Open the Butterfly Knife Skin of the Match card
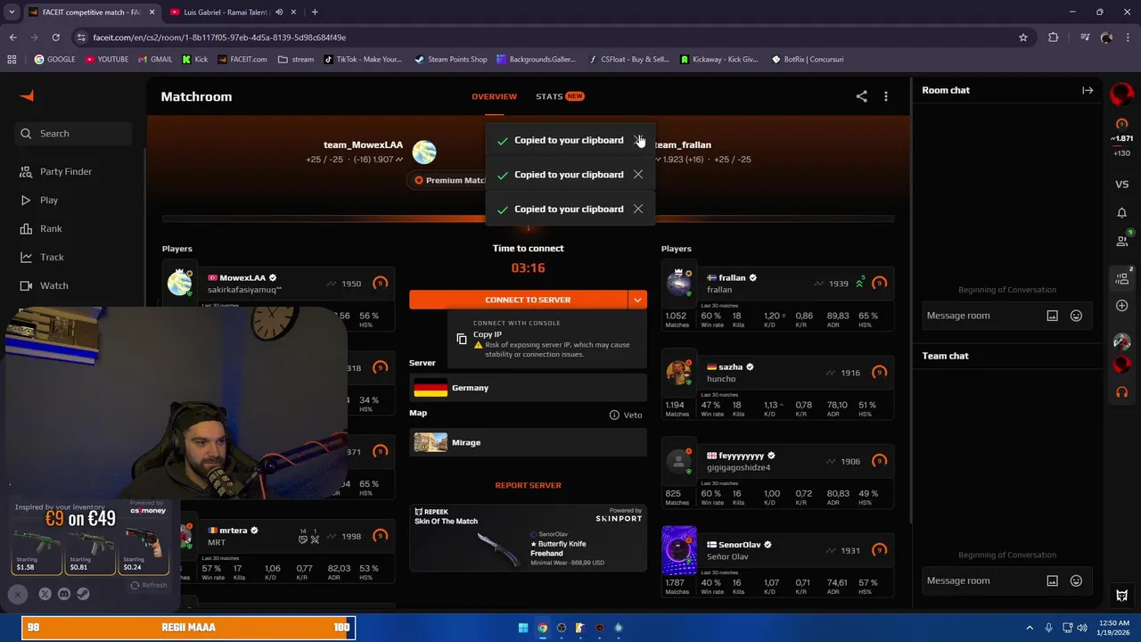Screen dimensions: 1141x642 528,538
